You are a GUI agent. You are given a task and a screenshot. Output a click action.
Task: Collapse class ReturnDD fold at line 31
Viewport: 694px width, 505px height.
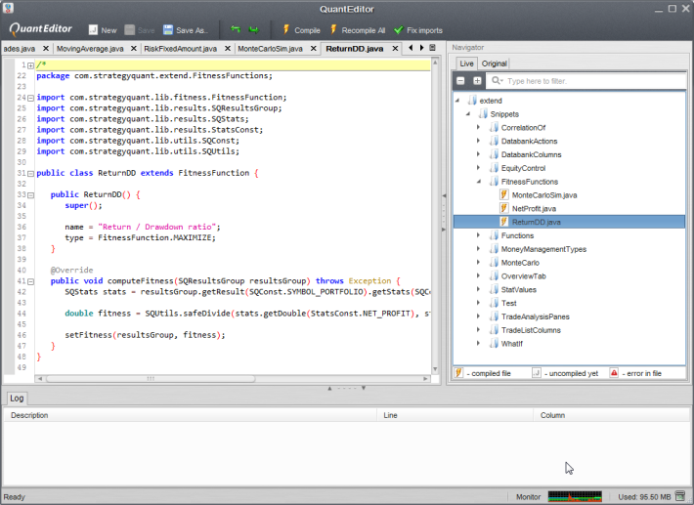click(30, 173)
